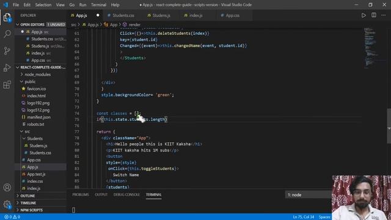The height and width of the screenshot is (220, 391).
Task: Open manifest.json in the file tree
Action: coord(38,117)
